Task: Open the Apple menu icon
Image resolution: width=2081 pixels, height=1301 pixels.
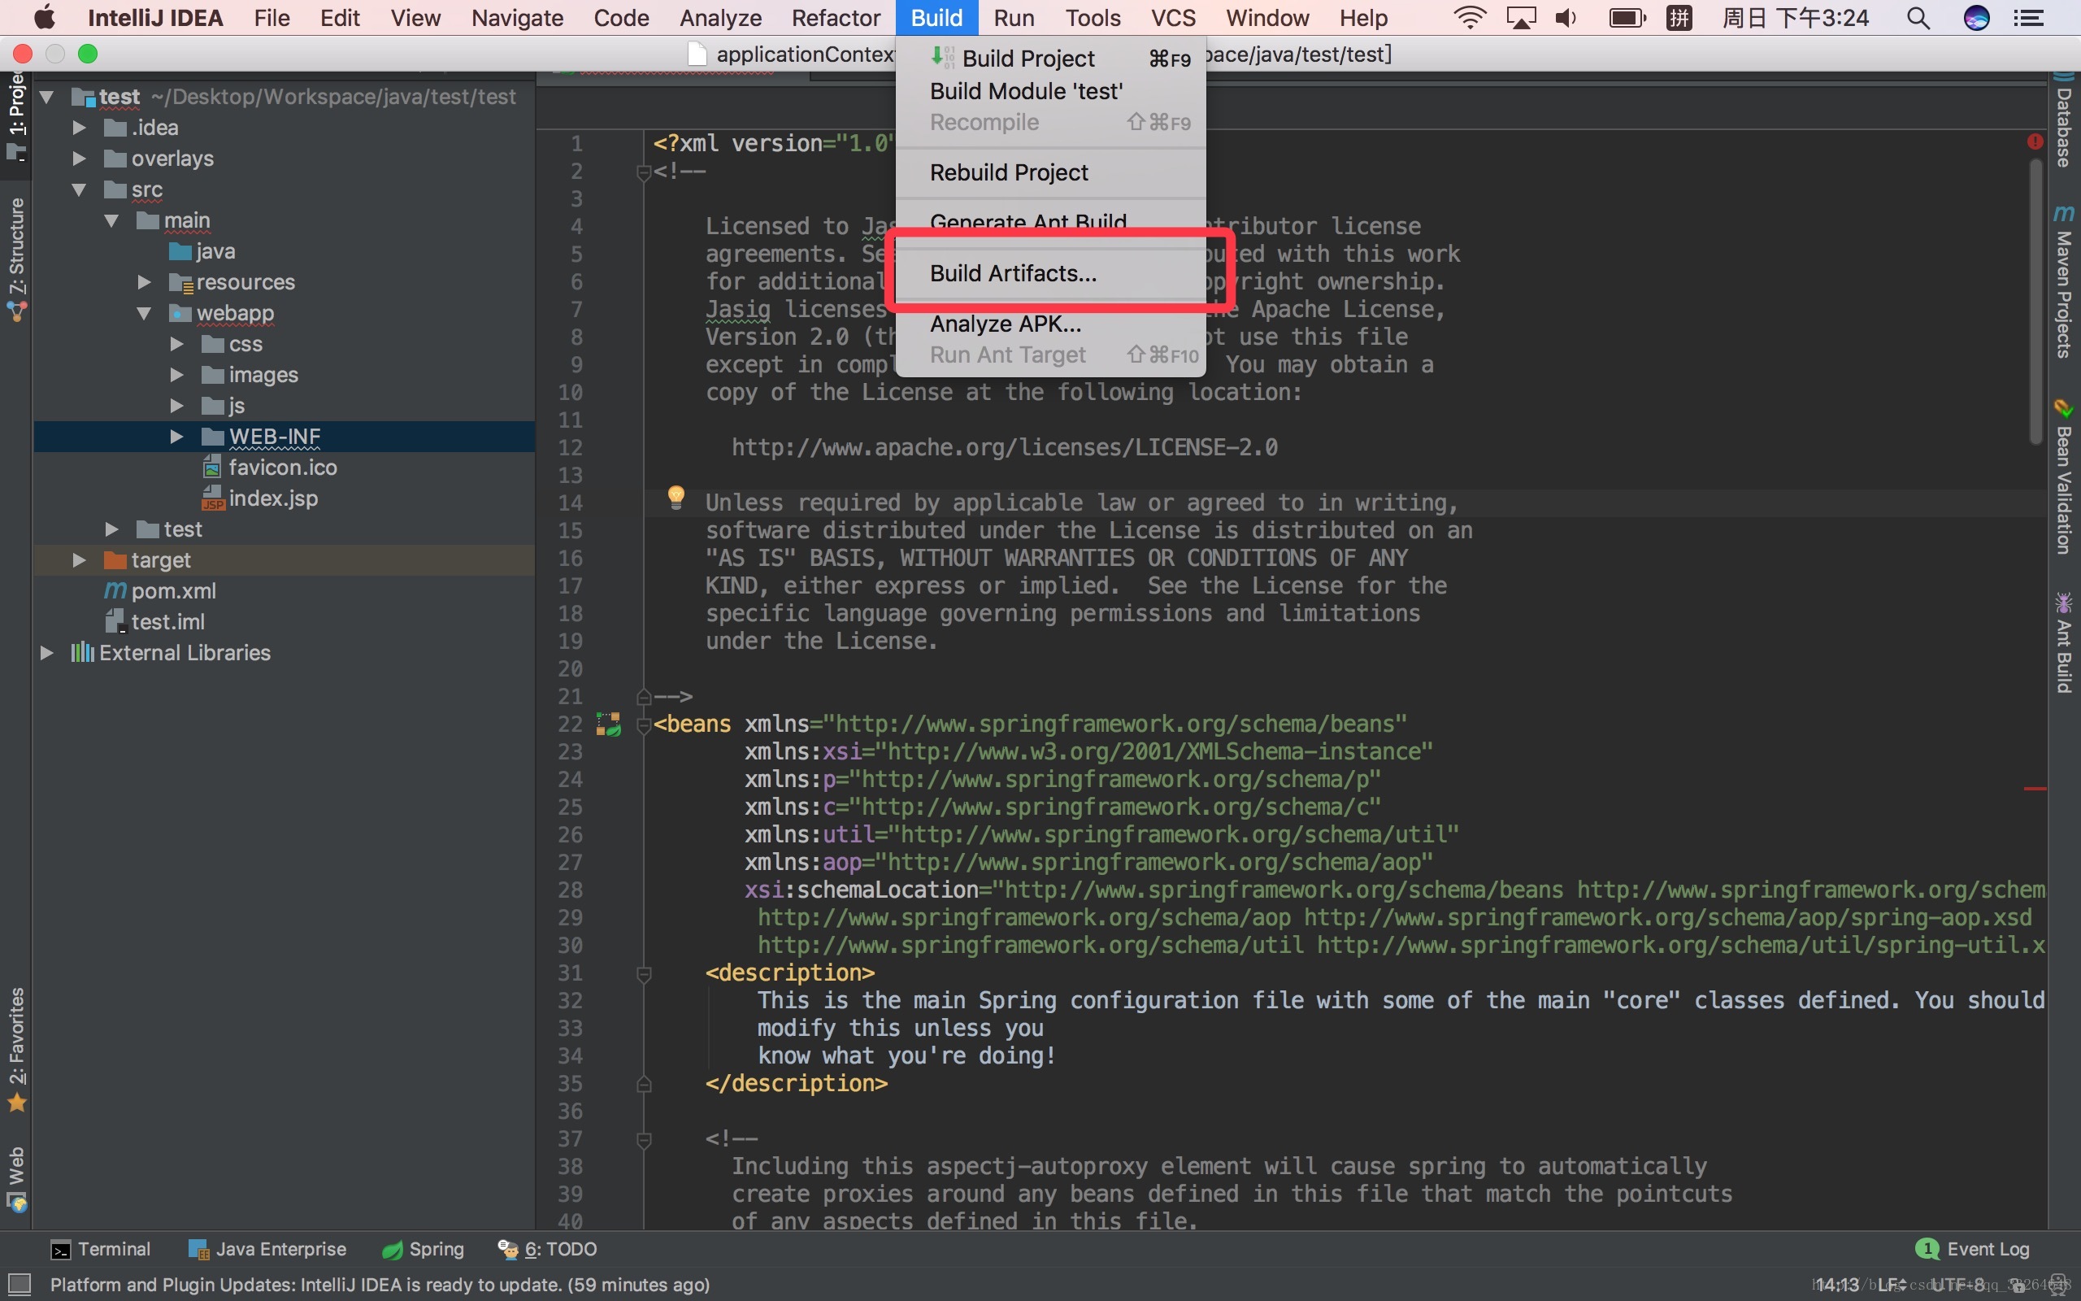Action: 44,17
